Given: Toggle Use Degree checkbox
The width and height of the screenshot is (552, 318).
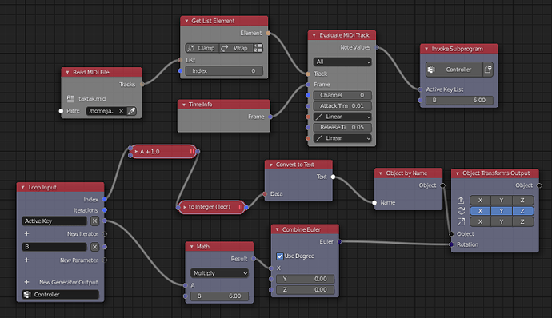Looking at the screenshot, I should tap(280, 256).
